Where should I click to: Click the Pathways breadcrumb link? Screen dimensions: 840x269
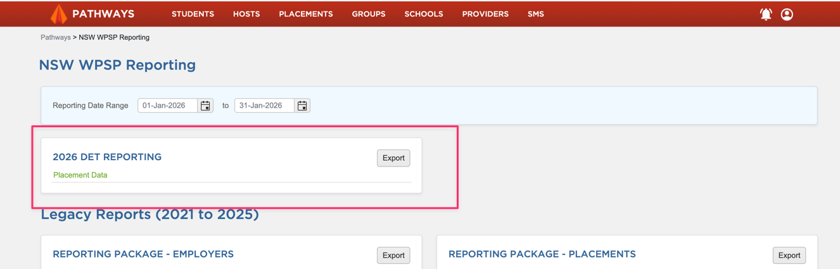(x=56, y=37)
